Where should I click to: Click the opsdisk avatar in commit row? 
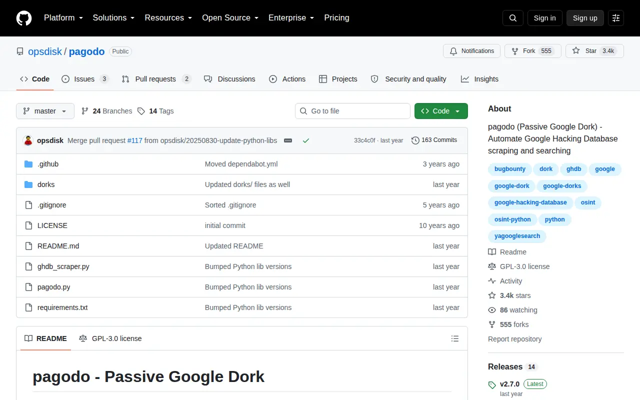[28, 140]
